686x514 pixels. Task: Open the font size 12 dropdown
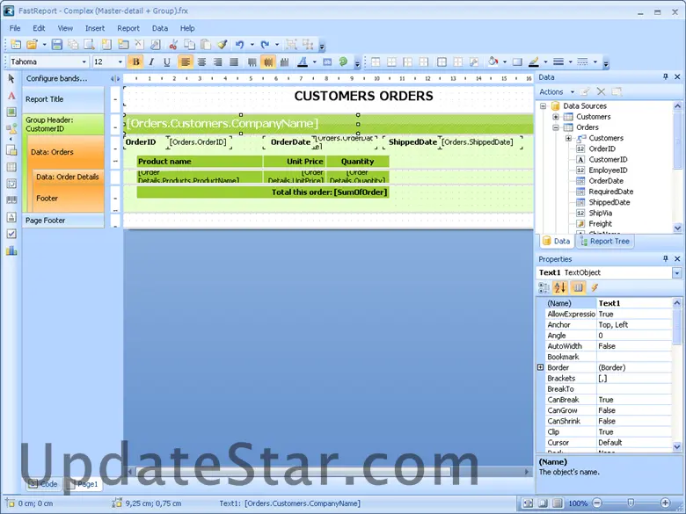click(120, 62)
